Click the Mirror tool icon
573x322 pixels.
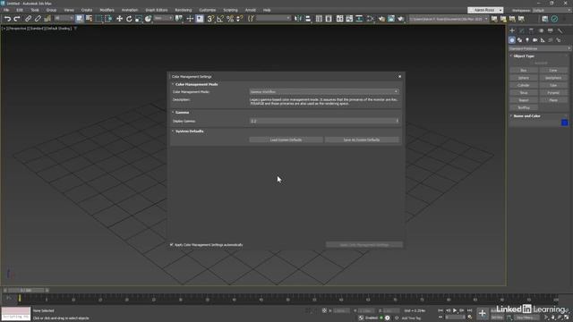click(298, 19)
